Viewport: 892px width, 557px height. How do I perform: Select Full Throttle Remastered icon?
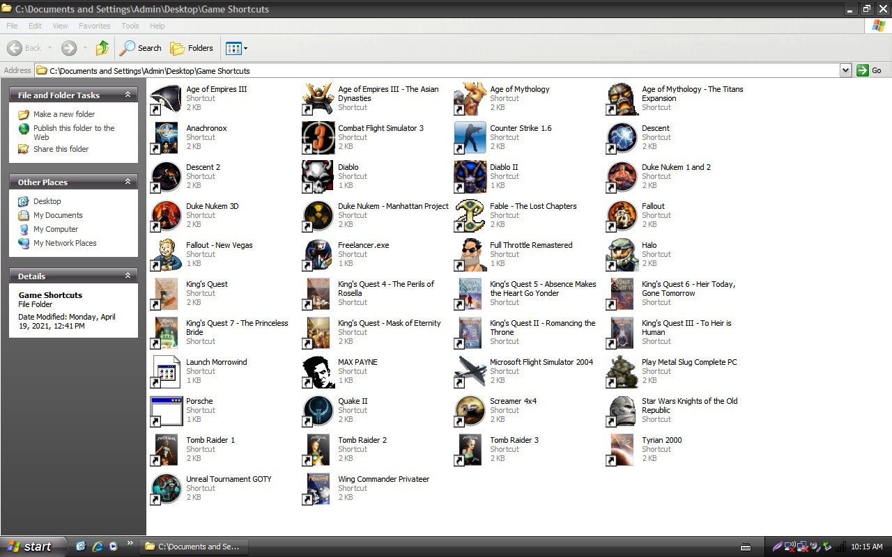(470, 255)
